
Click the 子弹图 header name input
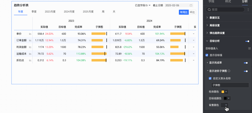[230, 85]
